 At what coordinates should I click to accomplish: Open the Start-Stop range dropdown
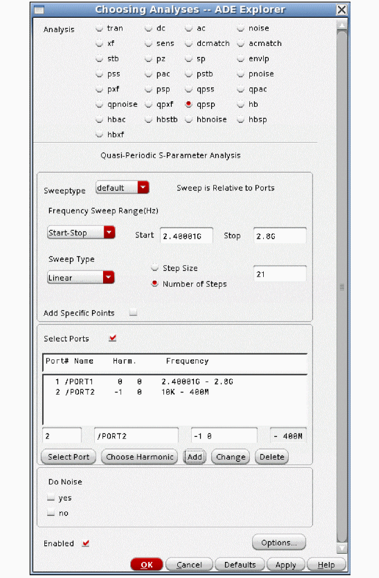(81, 233)
